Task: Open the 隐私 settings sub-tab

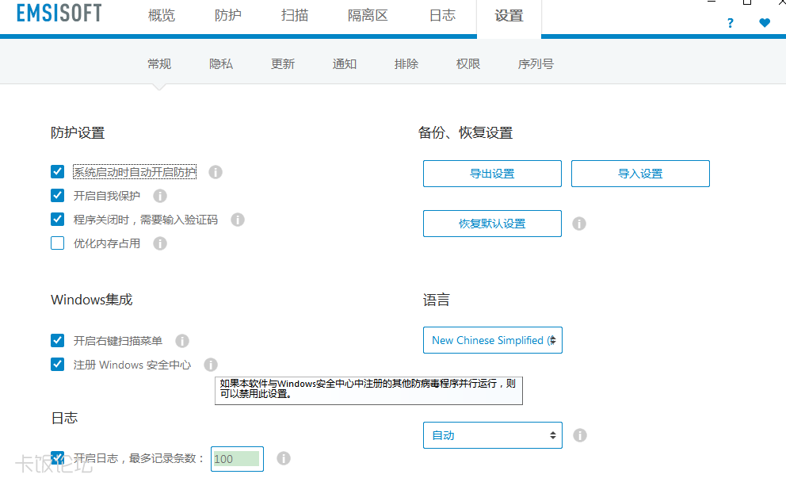Action: 221,64
